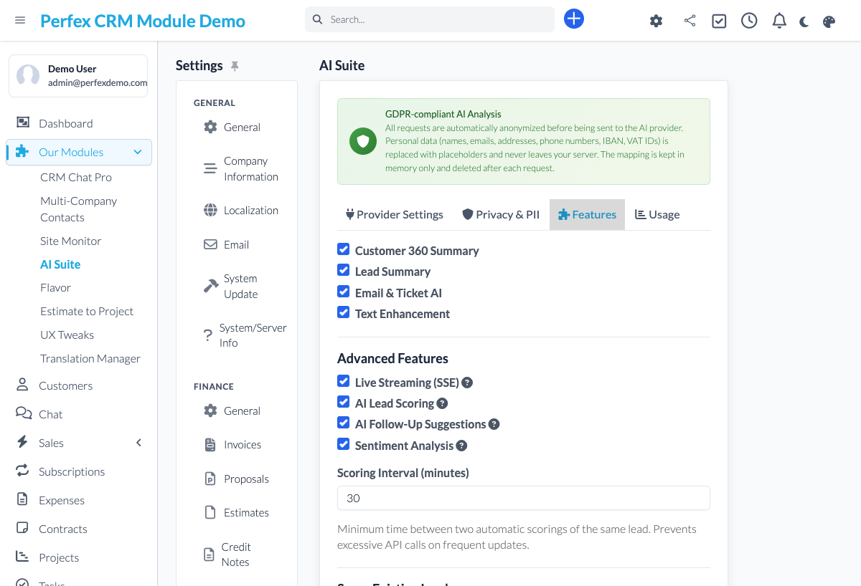This screenshot has height=586, width=861.
Task: Uncheck Live Streaming (SSE)
Action: [343, 380]
